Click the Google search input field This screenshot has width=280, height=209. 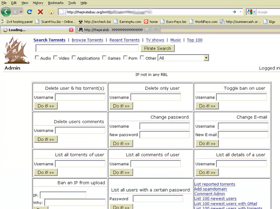(x=268, y=12)
